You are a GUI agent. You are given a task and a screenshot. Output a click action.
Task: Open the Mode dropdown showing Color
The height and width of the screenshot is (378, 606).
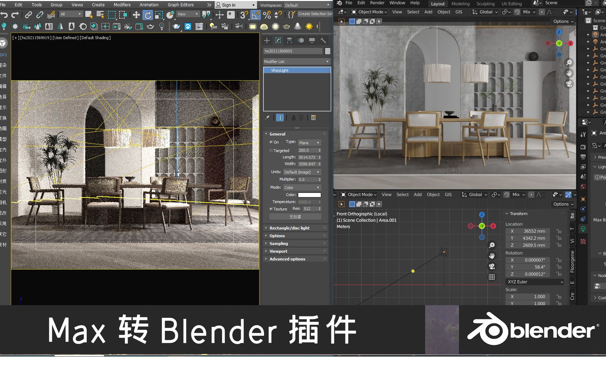[x=302, y=187]
